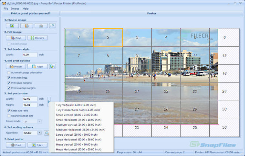Click the poster size presets arrow button
The height and width of the screenshot is (156, 270).
coord(49,102)
